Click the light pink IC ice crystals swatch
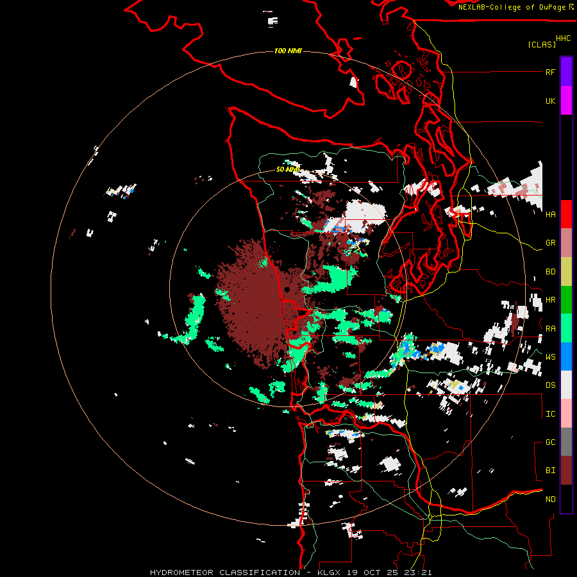Viewport: 577px width, 577px height. (x=566, y=414)
